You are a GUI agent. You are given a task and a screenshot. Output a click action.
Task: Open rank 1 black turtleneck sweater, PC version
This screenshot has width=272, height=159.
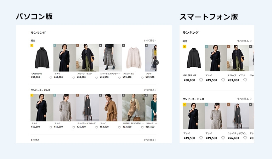tap(42, 58)
